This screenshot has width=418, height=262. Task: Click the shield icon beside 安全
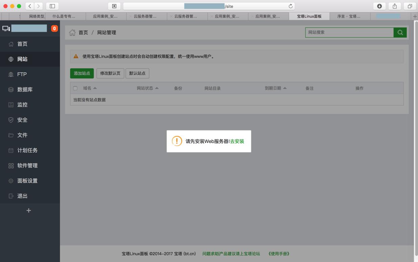11,120
